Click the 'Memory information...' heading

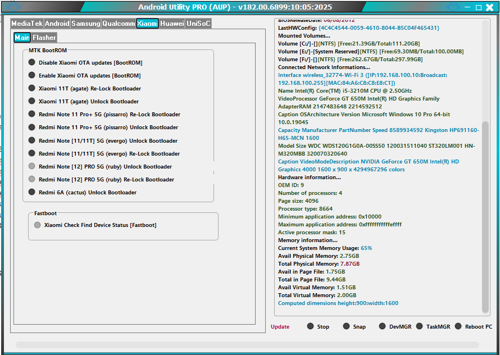click(x=308, y=240)
